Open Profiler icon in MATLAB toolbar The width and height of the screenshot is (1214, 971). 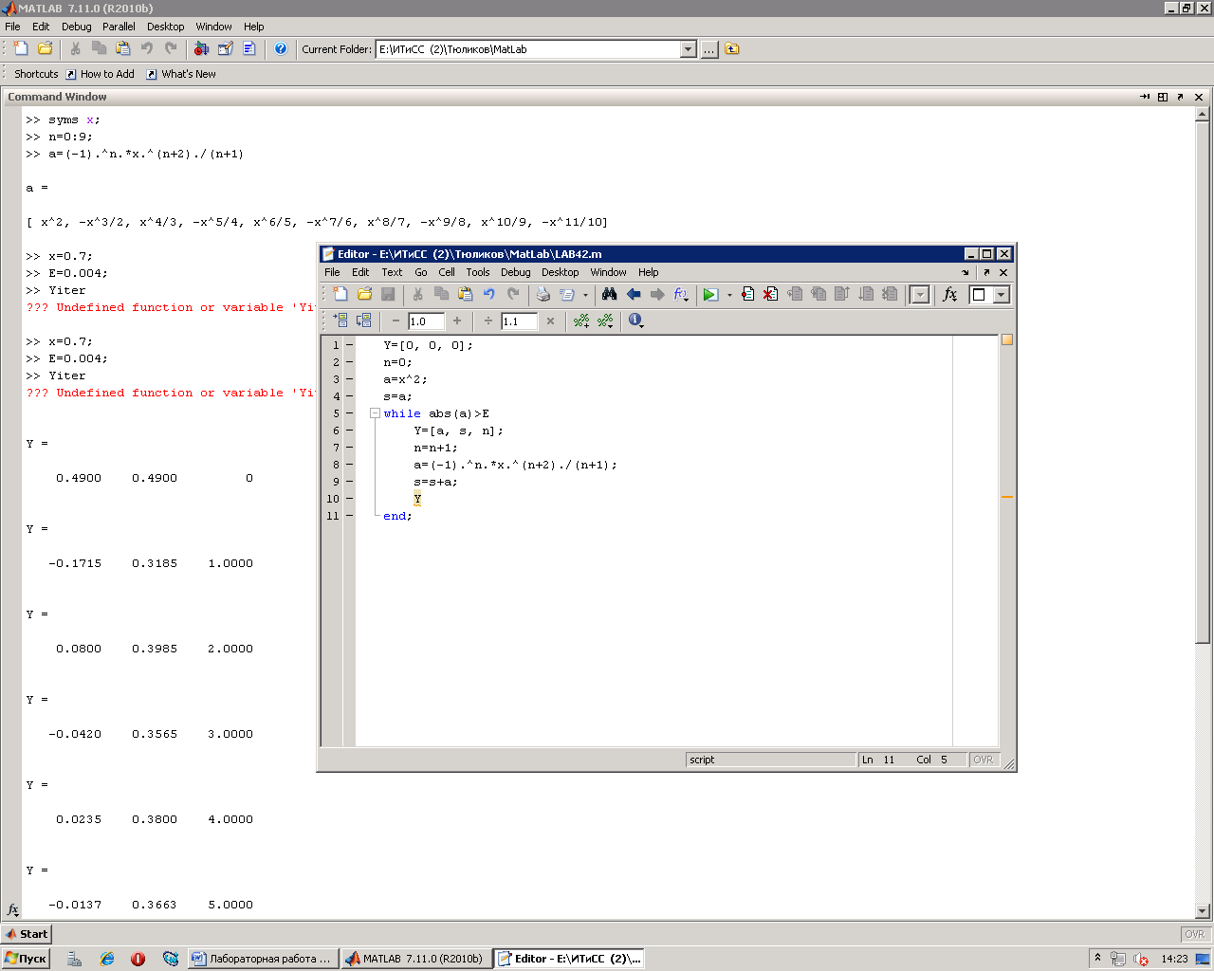pyautogui.click(x=248, y=48)
